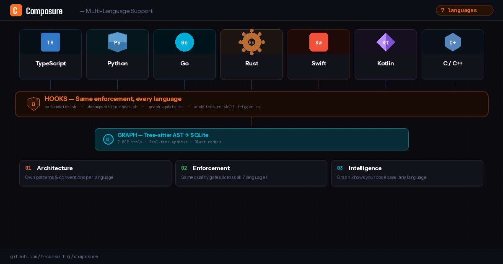Select the Go language icon
Screen dimensions: 503x264
click(x=184, y=42)
